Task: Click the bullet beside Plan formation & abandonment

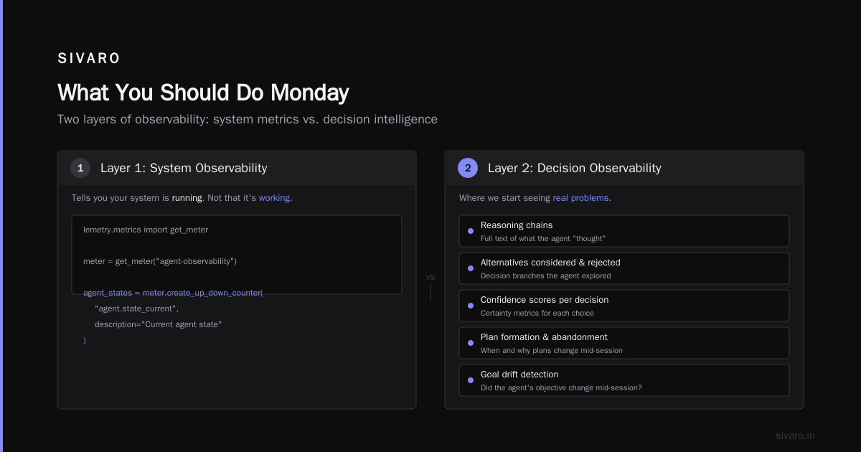Action: 471,343
